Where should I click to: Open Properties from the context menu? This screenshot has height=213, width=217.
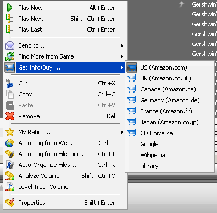pos(65,203)
